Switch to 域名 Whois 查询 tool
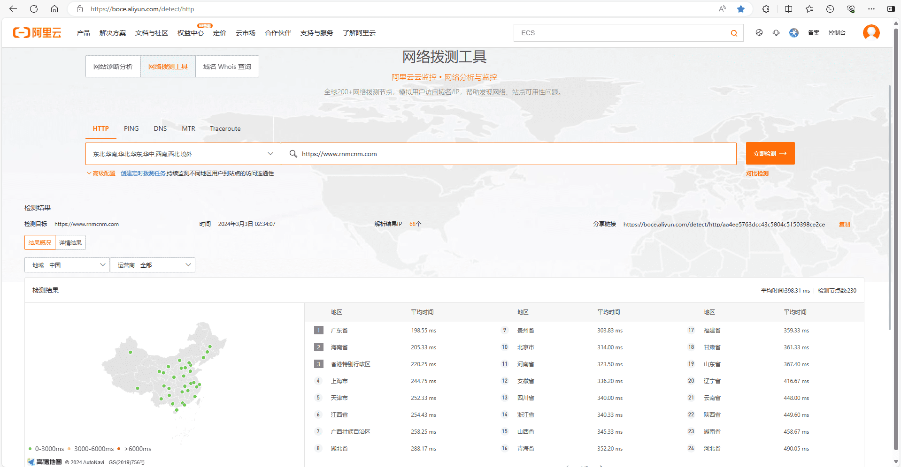Viewport: 901px width, 467px height. pos(227,66)
